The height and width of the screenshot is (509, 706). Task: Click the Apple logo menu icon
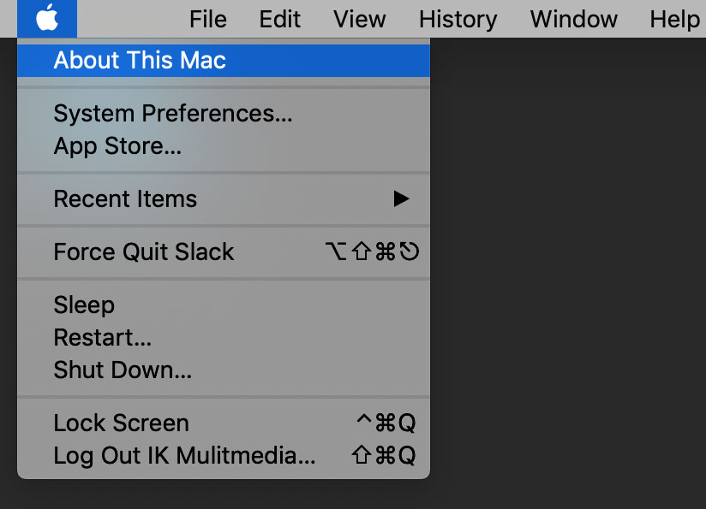click(x=47, y=18)
